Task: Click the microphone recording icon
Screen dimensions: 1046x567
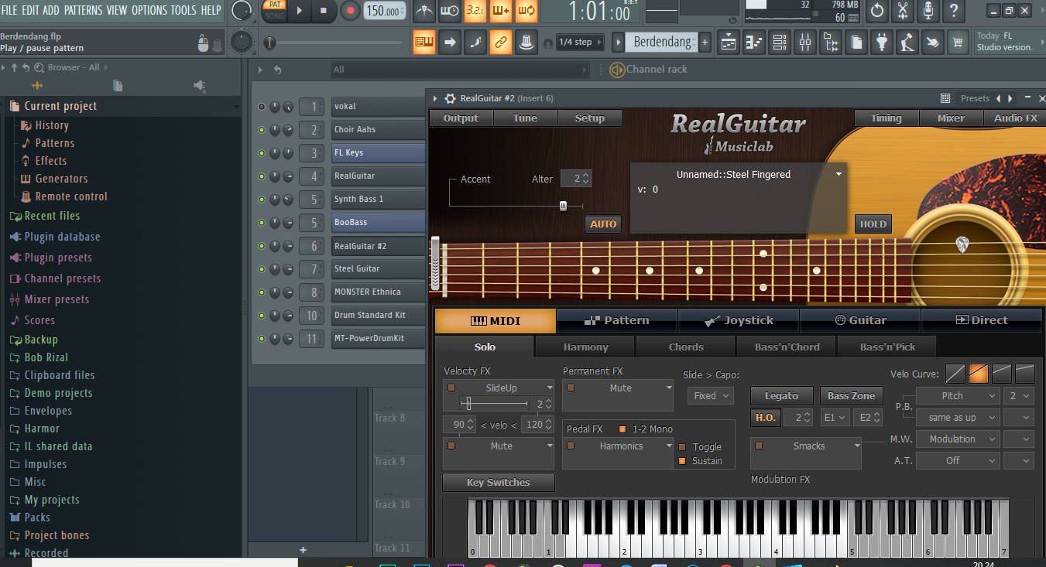Action: click(928, 11)
